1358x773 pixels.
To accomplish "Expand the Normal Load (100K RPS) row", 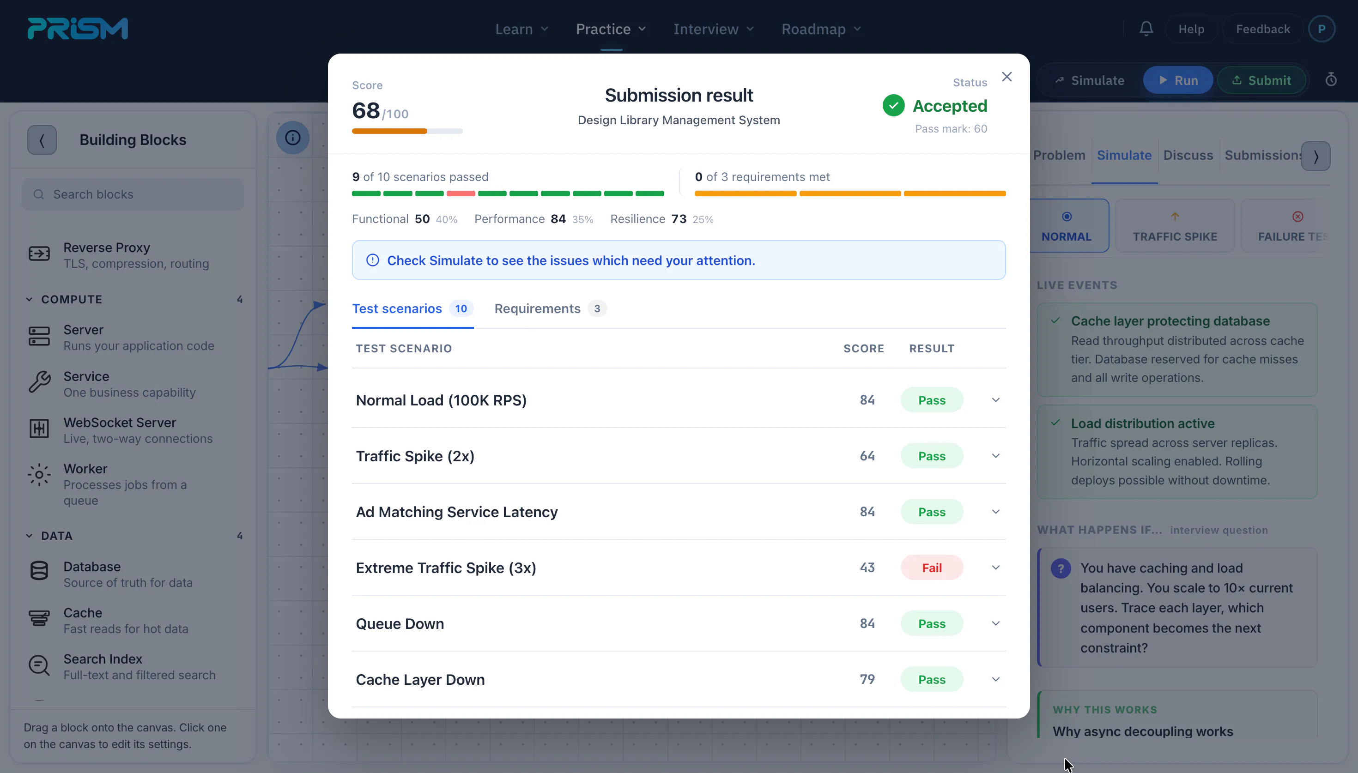I will (996, 400).
